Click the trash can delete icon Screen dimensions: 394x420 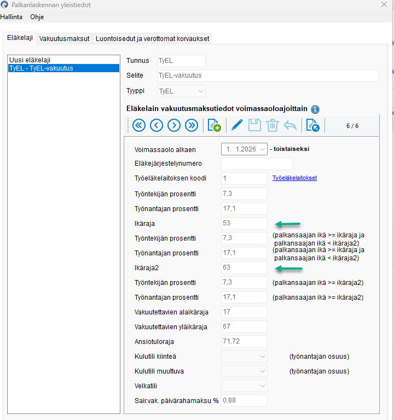tap(273, 125)
